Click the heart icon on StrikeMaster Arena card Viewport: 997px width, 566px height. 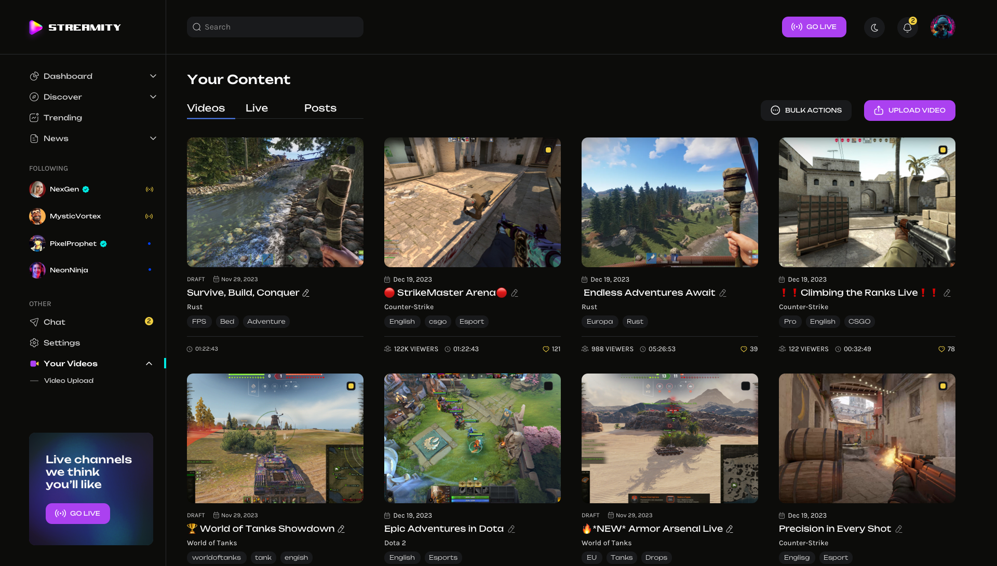pos(546,349)
